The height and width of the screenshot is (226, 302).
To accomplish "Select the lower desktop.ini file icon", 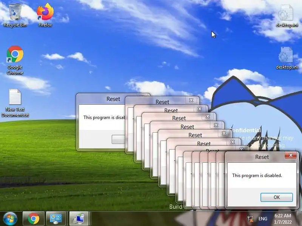I will pyautogui.click(x=287, y=58).
